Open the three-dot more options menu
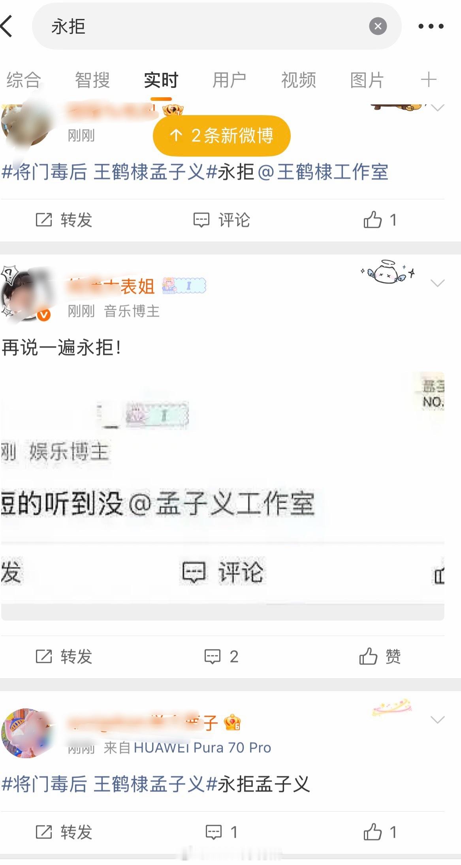This screenshot has width=461, height=865. coord(431,26)
